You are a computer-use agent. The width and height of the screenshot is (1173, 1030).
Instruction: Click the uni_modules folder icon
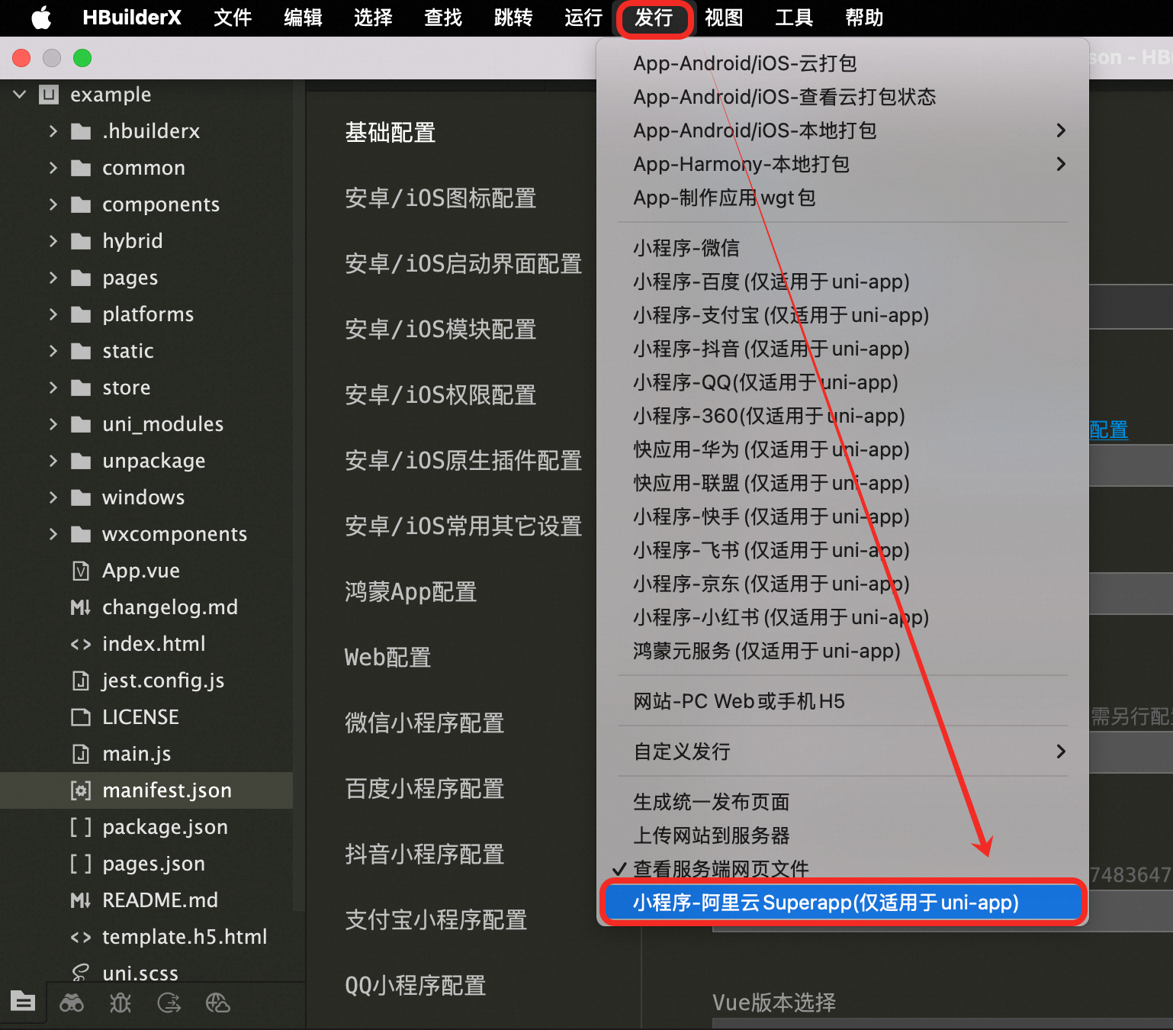point(81,424)
